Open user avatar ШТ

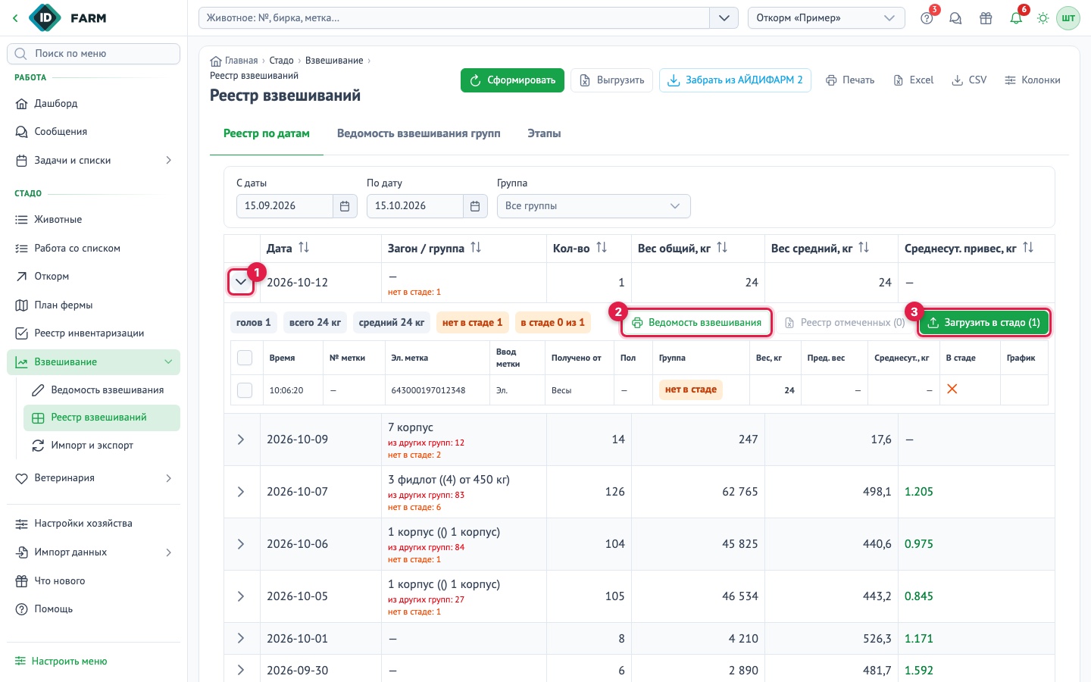coord(1068,18)
